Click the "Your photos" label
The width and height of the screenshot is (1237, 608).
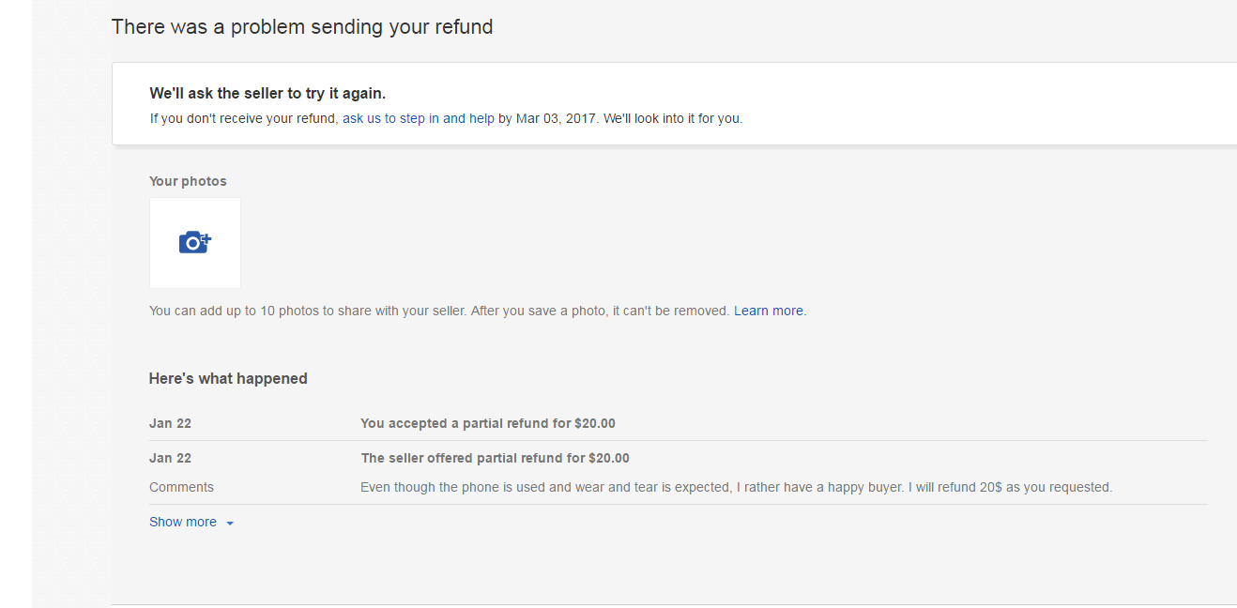pos(188,181)
